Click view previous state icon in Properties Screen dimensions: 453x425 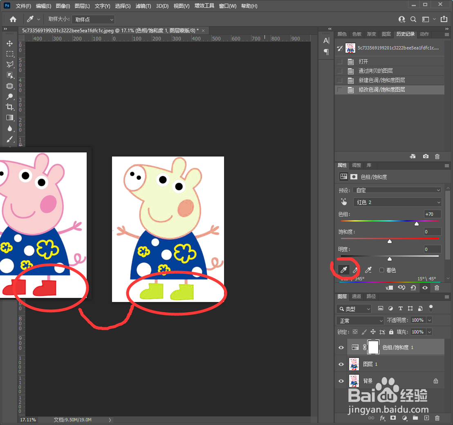[x=401, y=288]
